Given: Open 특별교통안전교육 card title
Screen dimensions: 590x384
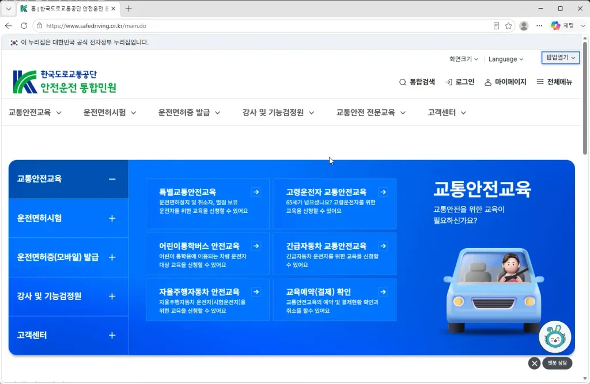Looking at the screenshot, I should click(187, 192).
